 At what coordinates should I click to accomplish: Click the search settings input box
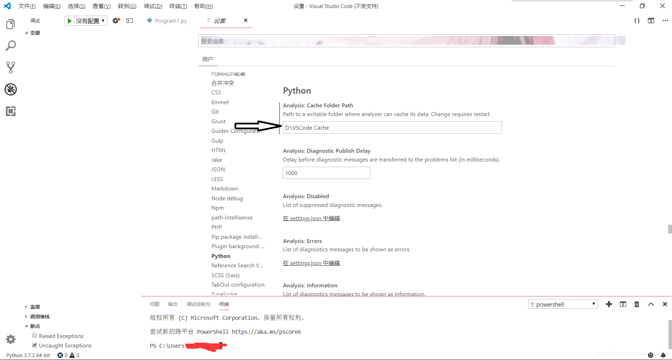click(x=406, y=41)
